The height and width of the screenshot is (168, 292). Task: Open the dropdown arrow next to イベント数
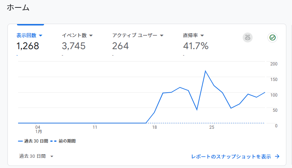[91, 36]
